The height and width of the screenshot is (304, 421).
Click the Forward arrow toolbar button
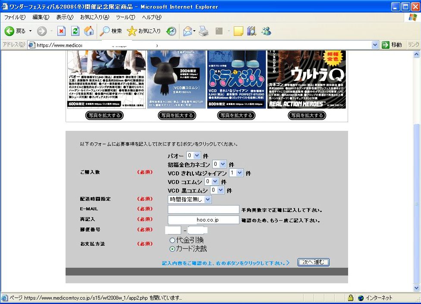(41, 31)
